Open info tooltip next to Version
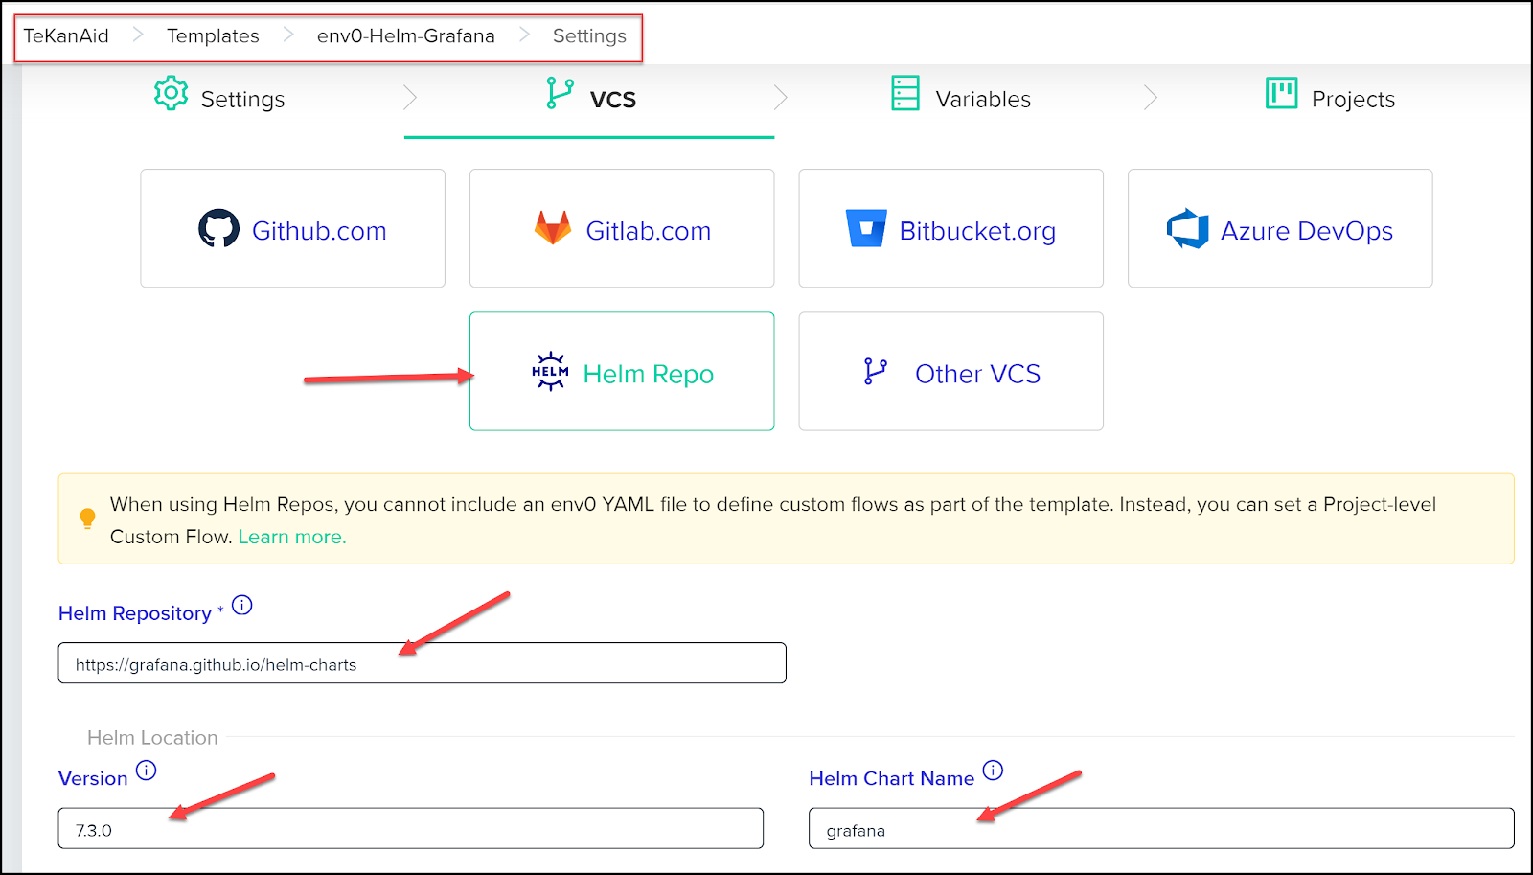Viewport: 1533px width, 875px height. point(146,771)
